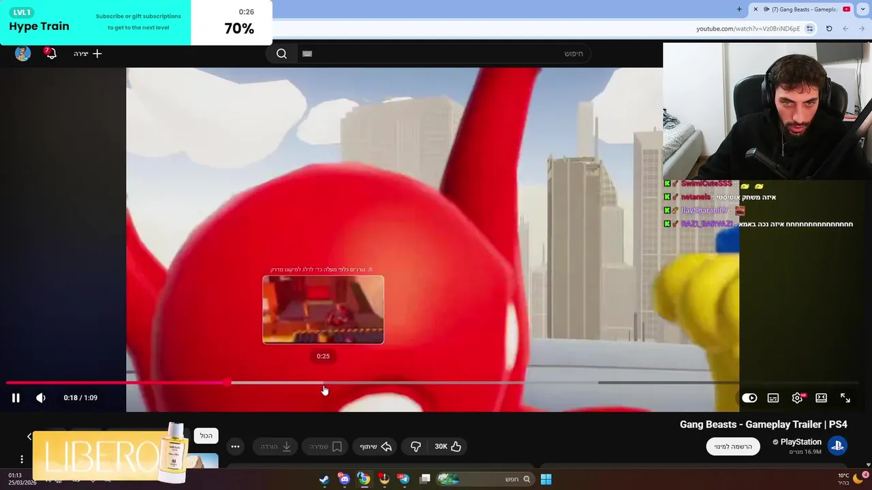Screen dimensions: 872x490
Task: Click the LIBERO perfume ad banner
Action: click(x=109, y=455)
